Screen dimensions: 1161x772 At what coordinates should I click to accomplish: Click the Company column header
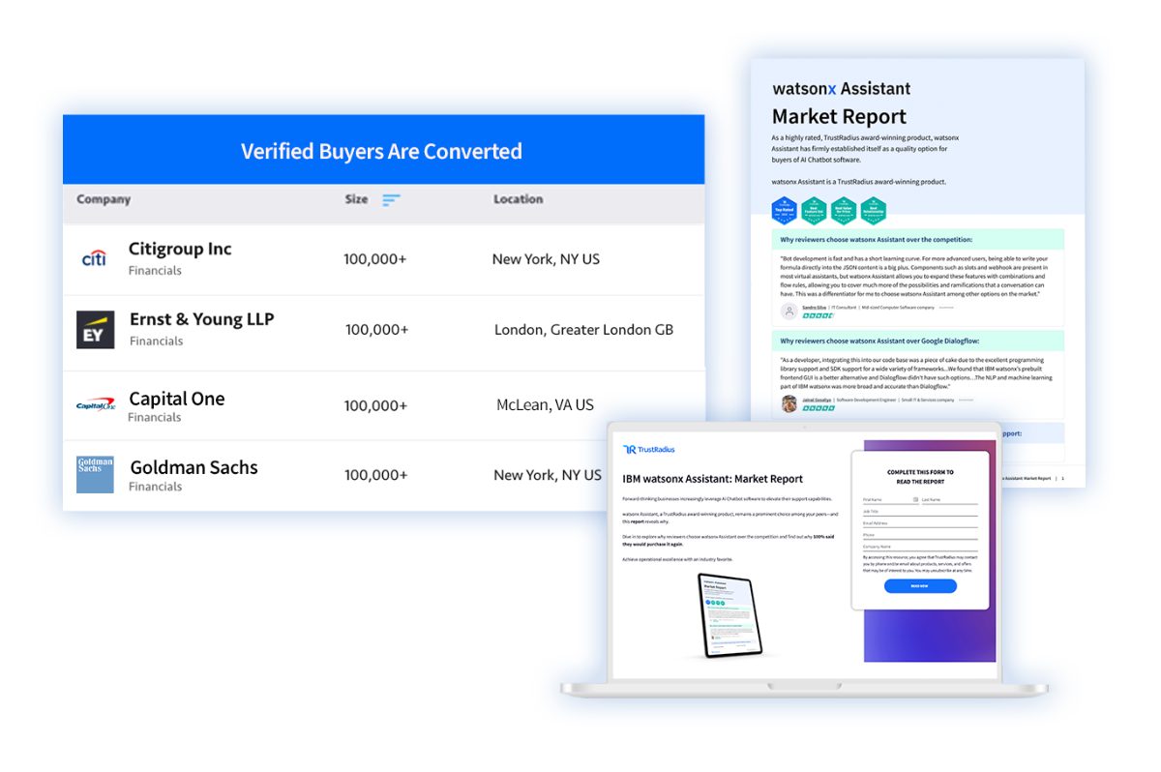click(x=104, y=199)
